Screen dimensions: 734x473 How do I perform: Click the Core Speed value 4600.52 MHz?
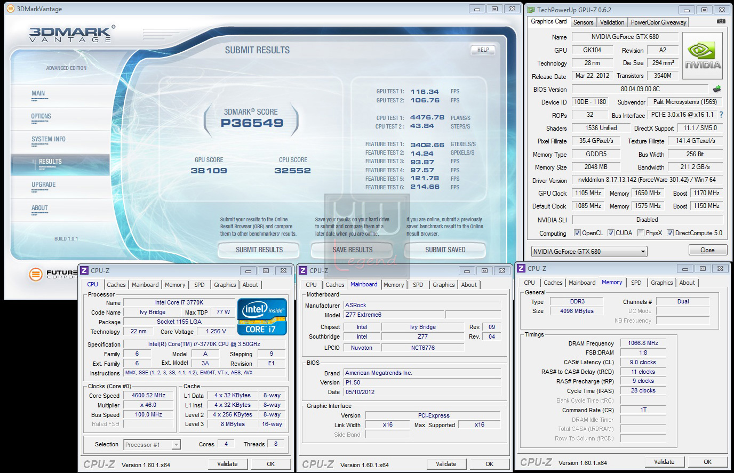(148, 396)
